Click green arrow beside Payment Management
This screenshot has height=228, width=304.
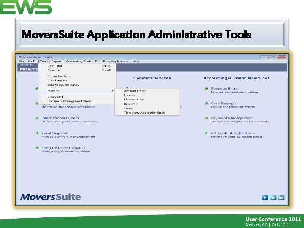point(206,118)
